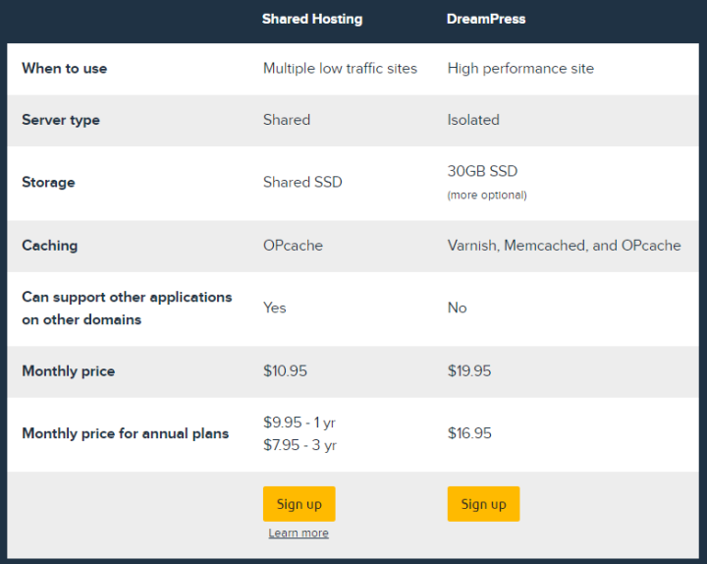Click the 'Yes' cell
Viewport: 707px width, 564px height.
(x=275, y=308)
